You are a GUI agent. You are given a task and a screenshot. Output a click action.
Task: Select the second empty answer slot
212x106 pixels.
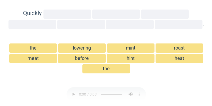[116, 14]
